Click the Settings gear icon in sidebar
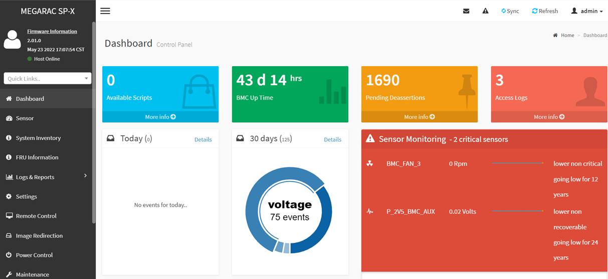This screenshot has height=279, width=608. (9, 196)
